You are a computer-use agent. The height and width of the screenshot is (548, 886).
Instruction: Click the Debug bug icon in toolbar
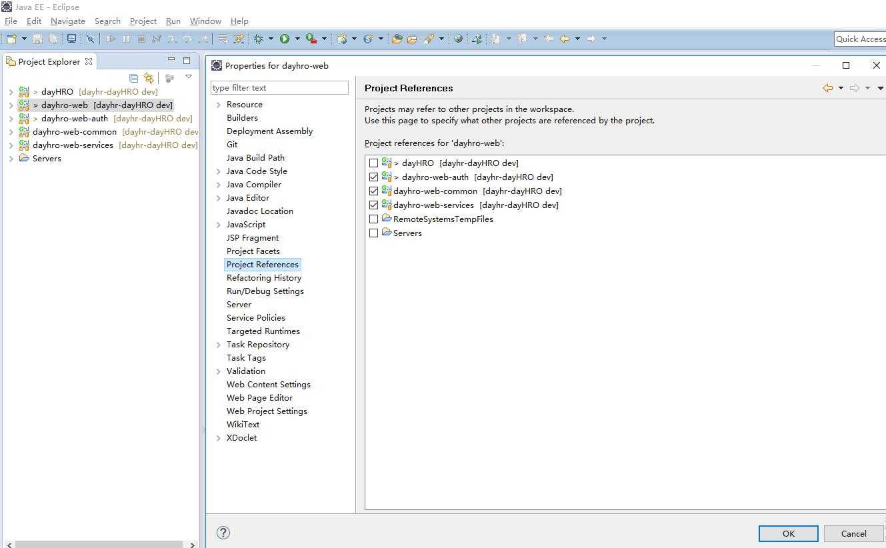coord(259,39)
